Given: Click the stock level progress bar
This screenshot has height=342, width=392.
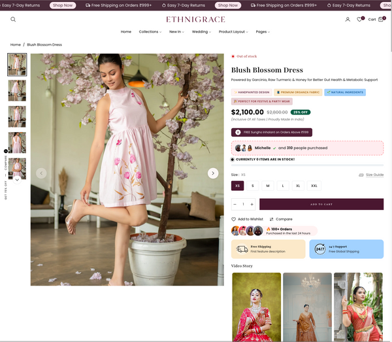Looking at the screenshot, I should click(x=307, y=165).
